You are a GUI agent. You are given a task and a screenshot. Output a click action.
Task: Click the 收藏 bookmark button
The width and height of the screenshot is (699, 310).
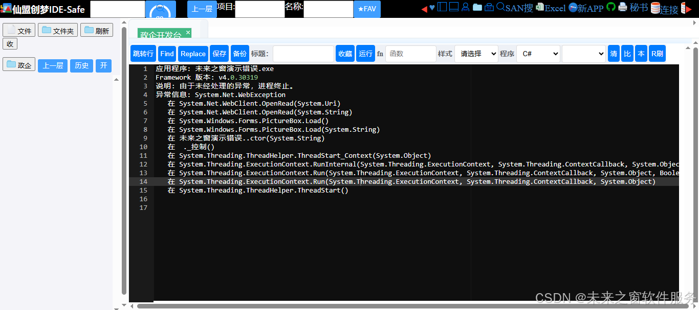[345, 54]
